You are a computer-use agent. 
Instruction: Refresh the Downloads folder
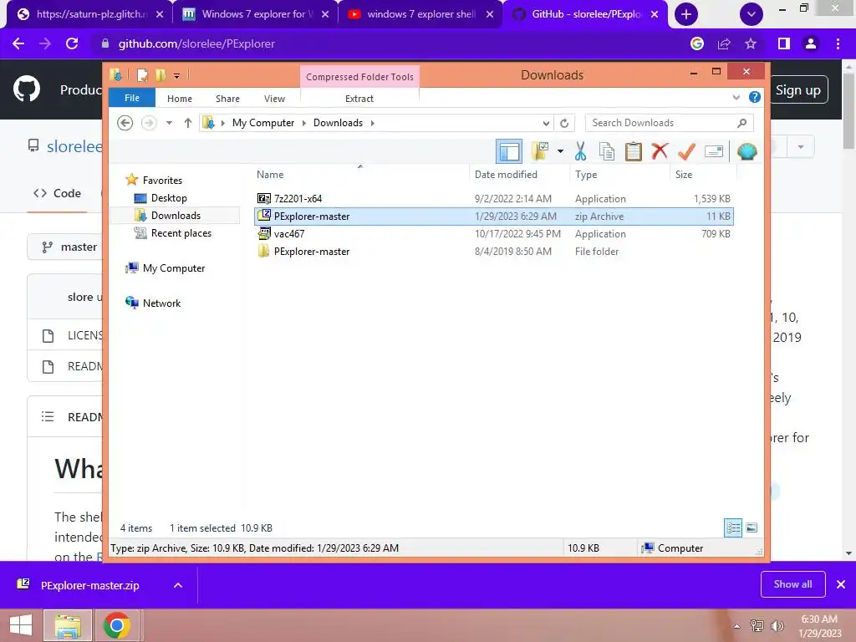pos(564,123)
